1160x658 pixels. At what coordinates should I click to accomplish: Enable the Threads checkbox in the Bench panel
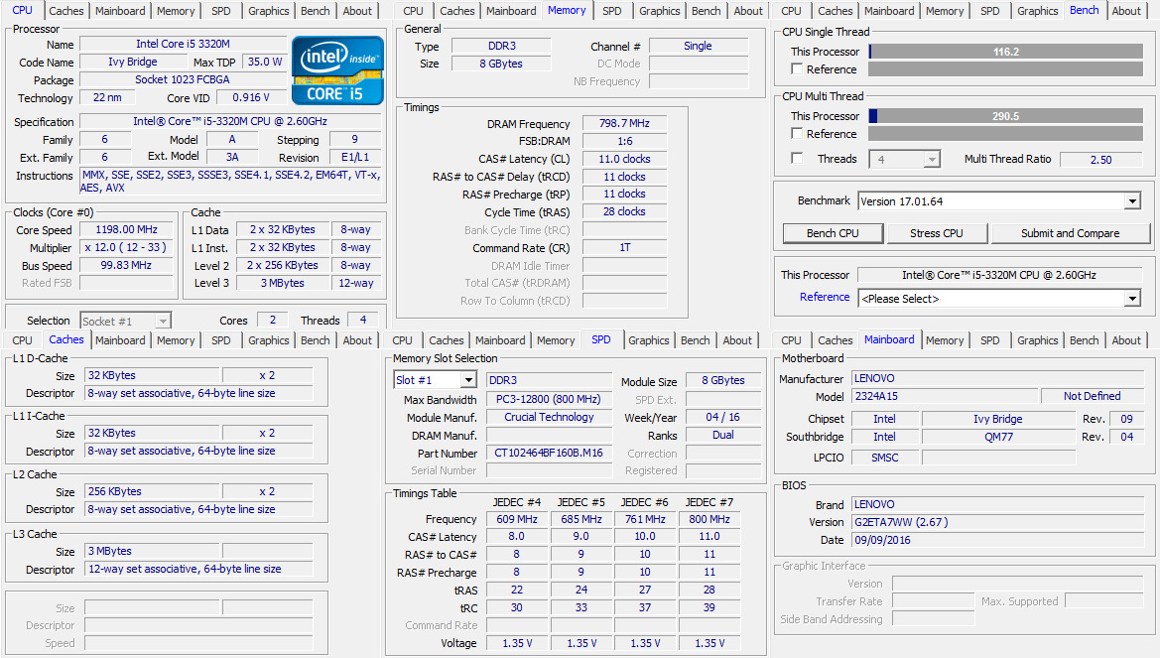[x=797, y=159]
